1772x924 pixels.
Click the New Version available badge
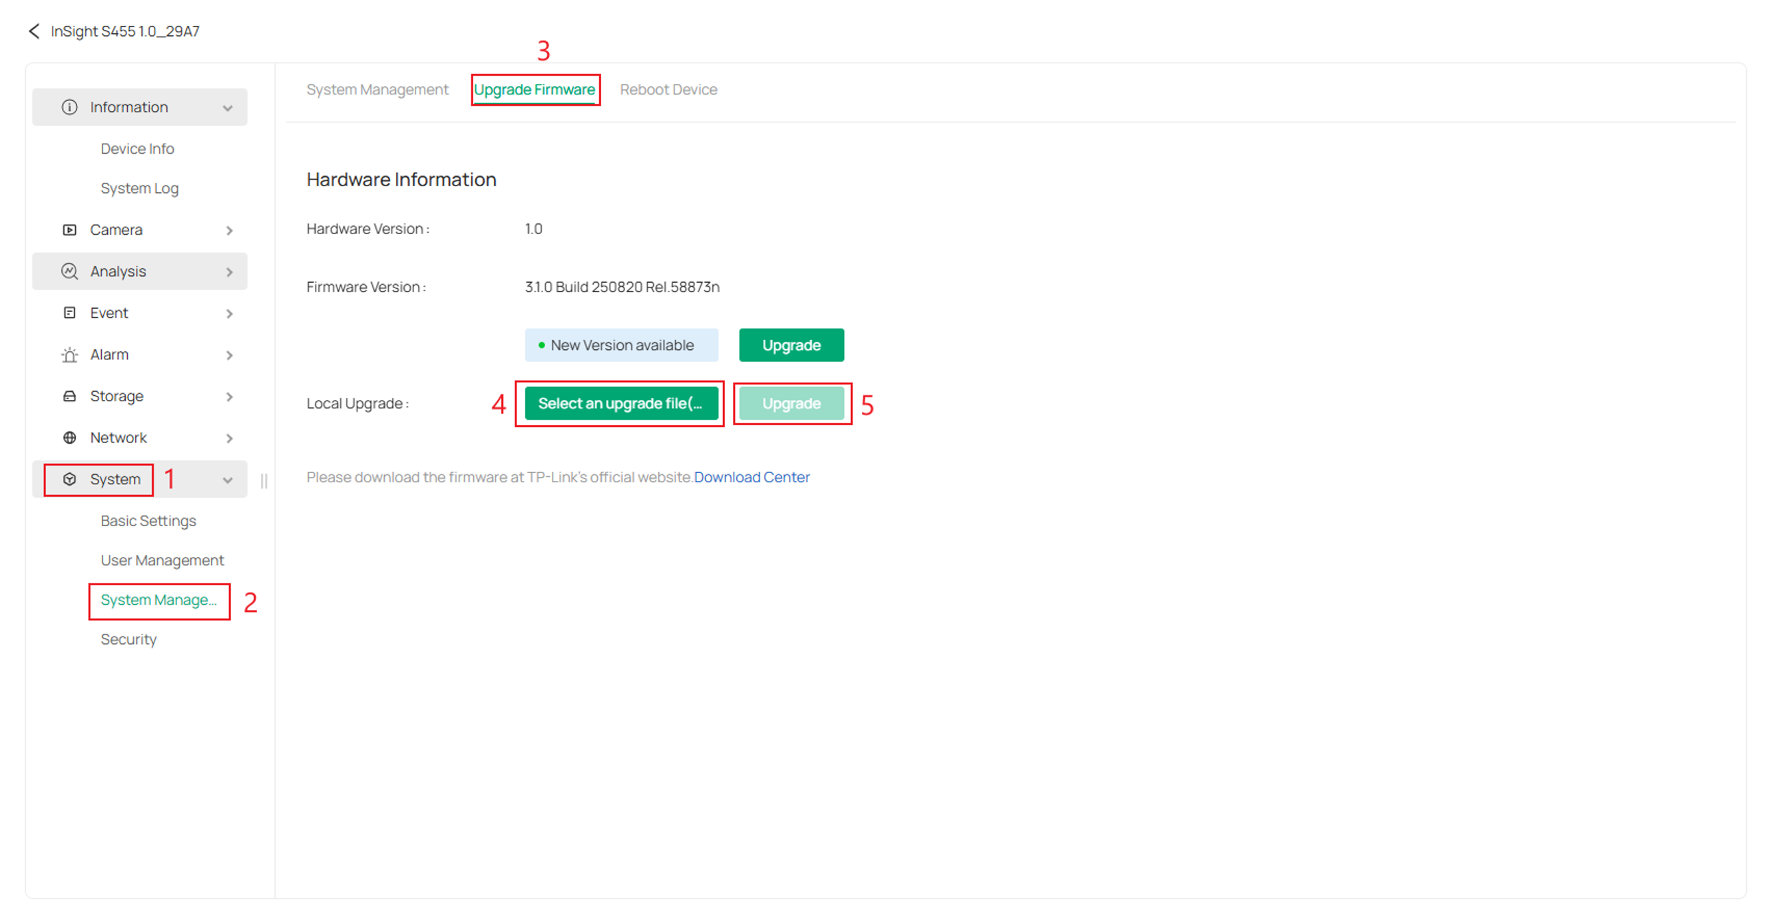[x=621, y=345]
